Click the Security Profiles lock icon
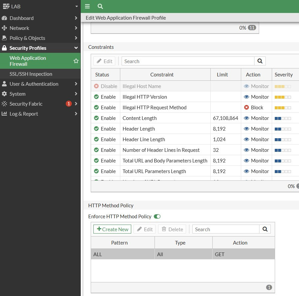 tap(4, 48)
